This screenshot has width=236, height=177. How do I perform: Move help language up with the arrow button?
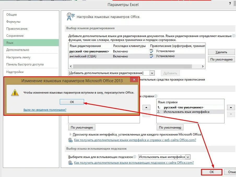click(231, 108)
